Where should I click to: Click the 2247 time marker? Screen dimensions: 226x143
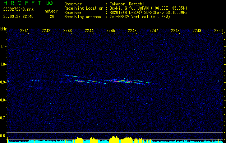154,31
